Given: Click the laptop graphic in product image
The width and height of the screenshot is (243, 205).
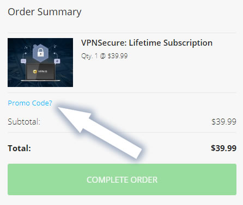Looking at the screenshot, I should coord(40,72).
